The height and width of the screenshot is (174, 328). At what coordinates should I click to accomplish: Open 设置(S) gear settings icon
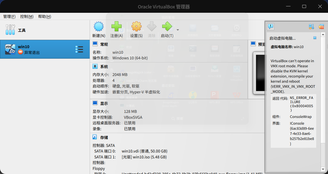(x=136, y=27)
